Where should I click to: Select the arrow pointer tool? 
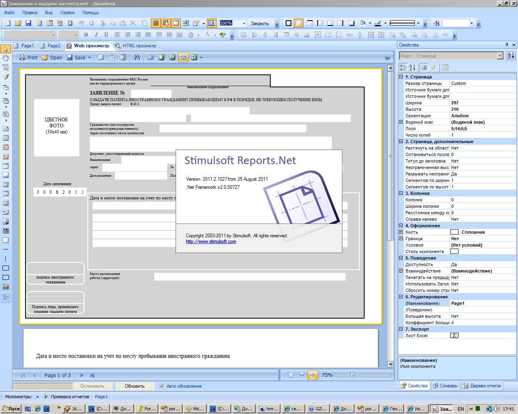click(6, 49)
